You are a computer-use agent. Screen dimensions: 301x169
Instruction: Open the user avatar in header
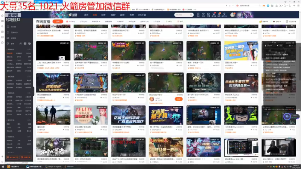[x=233, y=15]
